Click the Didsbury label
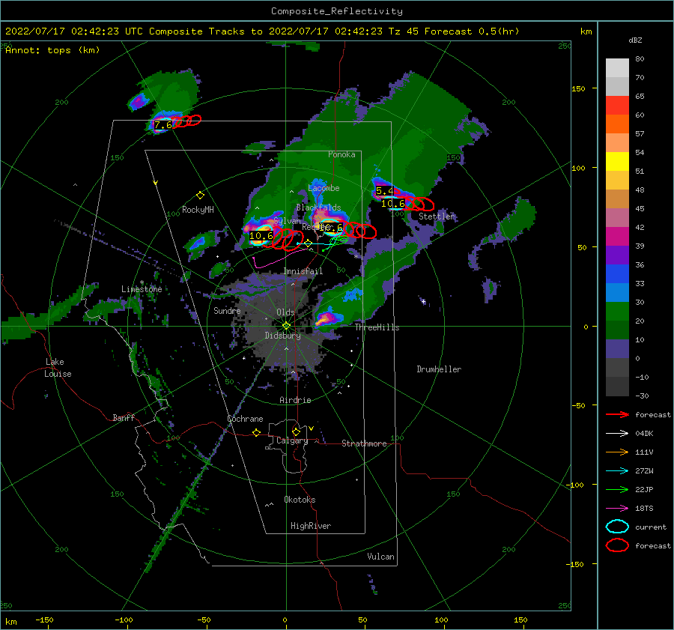 (x=282, y=336)
